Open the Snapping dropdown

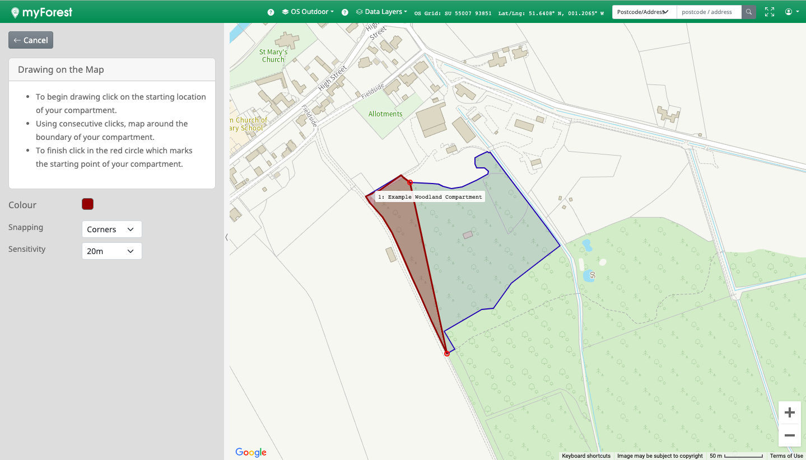pos(111,229)
